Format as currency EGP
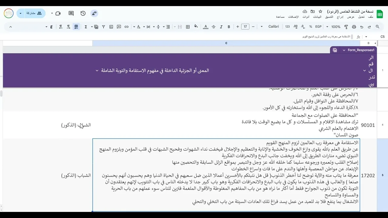 (x=318, y=27)
